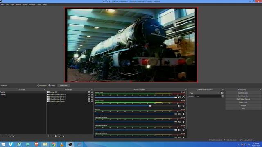Lock Video Capture Device 4 source

coord(92,94)
